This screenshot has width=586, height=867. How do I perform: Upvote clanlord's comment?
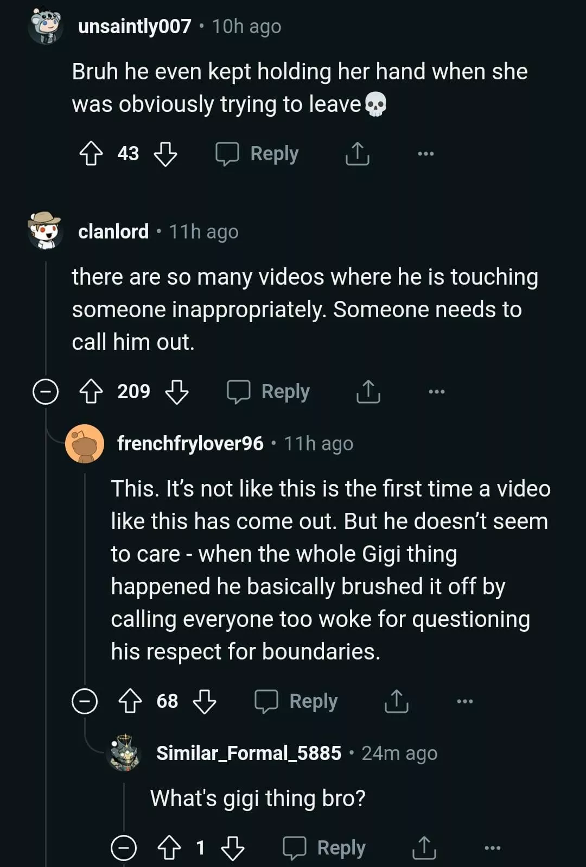[x=91, y=392]
